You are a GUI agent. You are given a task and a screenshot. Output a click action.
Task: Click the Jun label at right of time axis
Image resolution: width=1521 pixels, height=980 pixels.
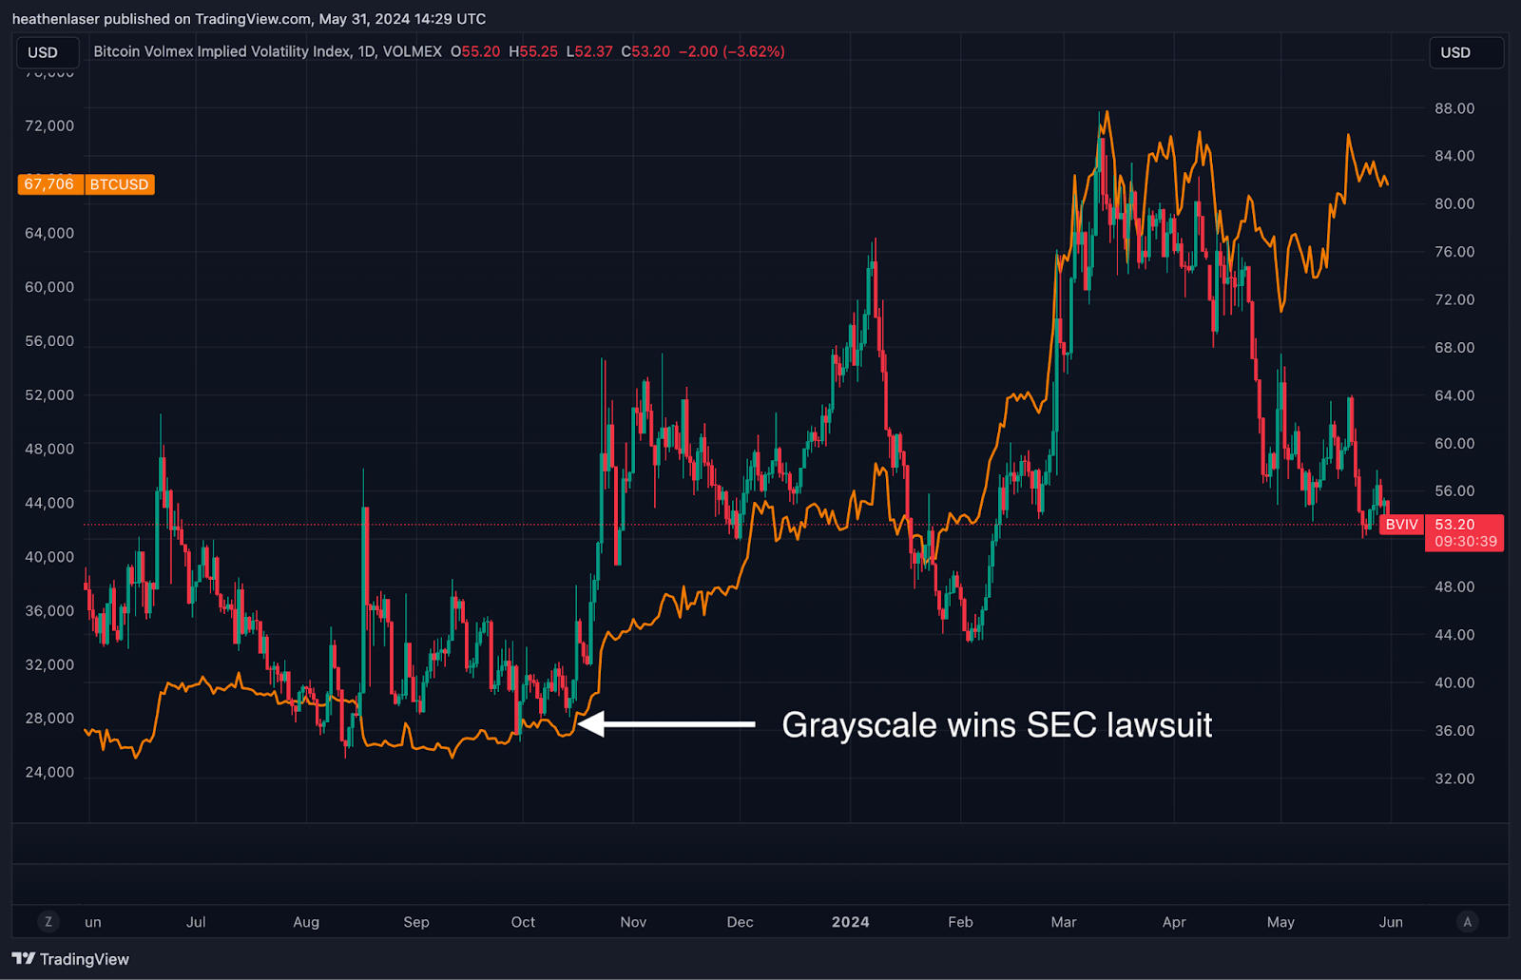1391,922
